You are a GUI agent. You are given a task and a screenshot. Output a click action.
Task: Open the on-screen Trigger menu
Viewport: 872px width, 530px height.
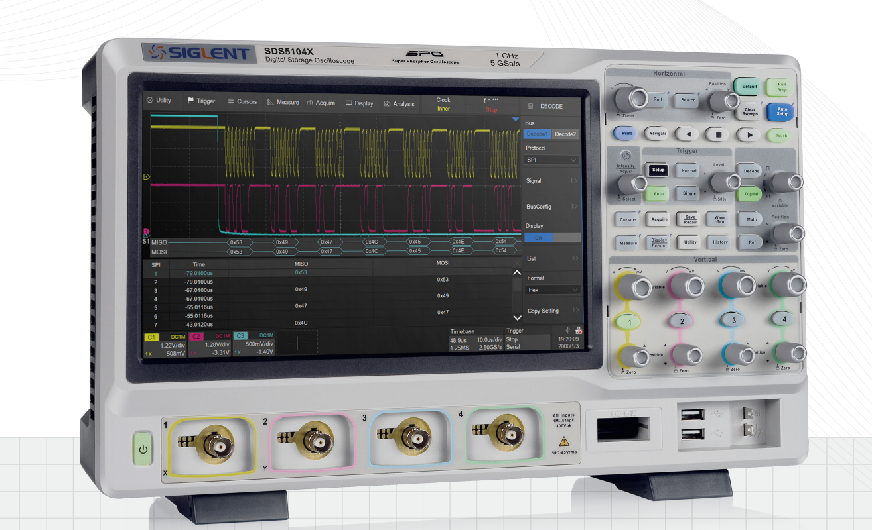click(202, 101)
